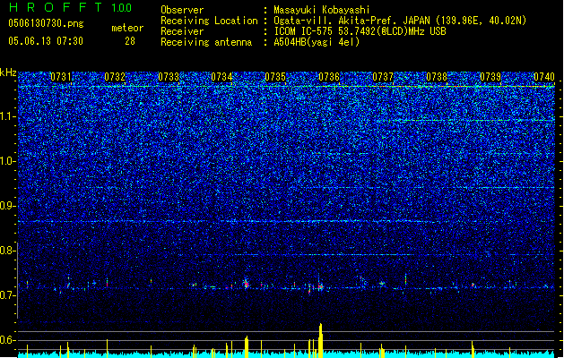Click the 1.0 frequency axis label
The image size is (564, 358).
pyautogui.click(x=7, y=161)
